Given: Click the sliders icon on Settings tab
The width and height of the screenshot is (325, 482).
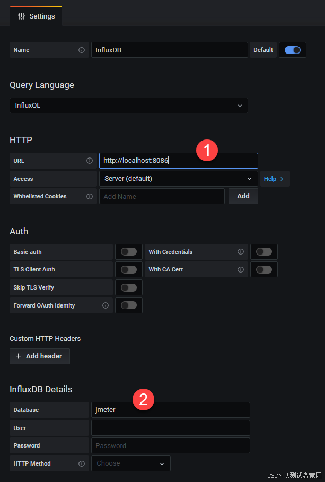Looking at the screenshot, I should [21, 16].
